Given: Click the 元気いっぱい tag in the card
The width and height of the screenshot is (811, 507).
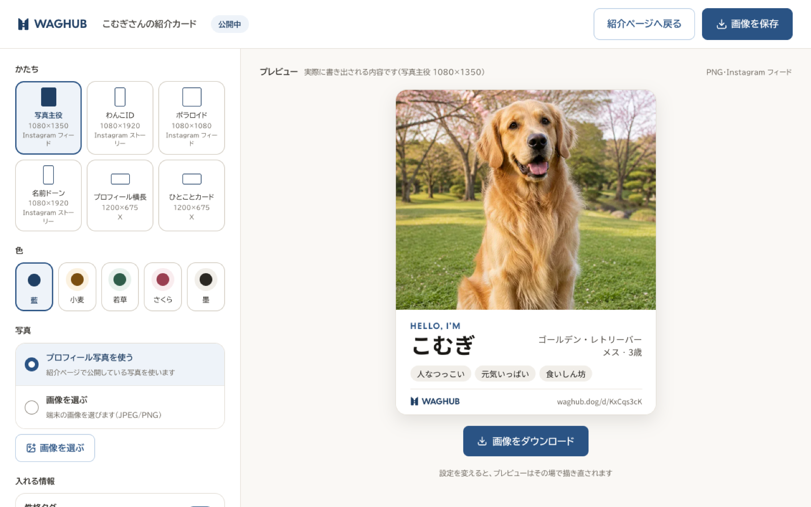Looking at the screenshot, I should click(x=505, y=374).
